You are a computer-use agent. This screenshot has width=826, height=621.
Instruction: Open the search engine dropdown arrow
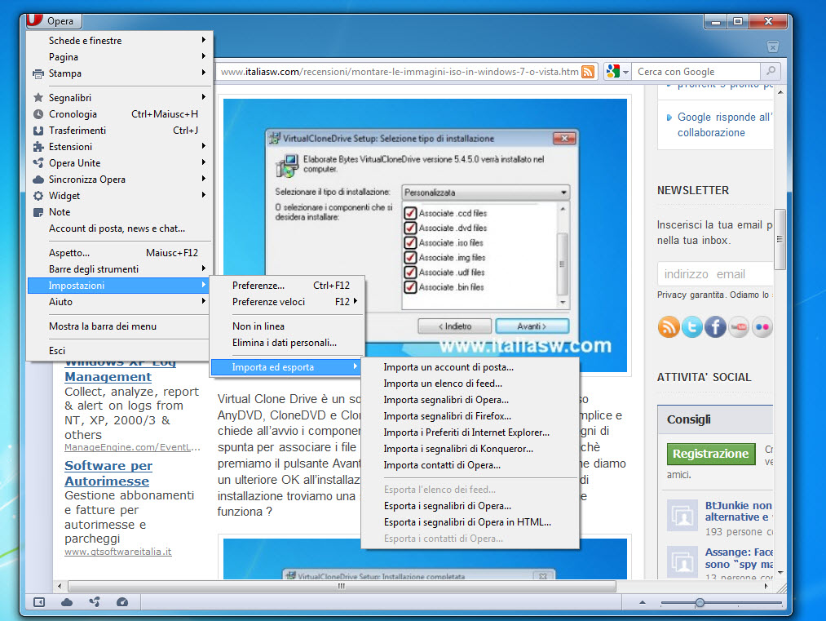626,72
